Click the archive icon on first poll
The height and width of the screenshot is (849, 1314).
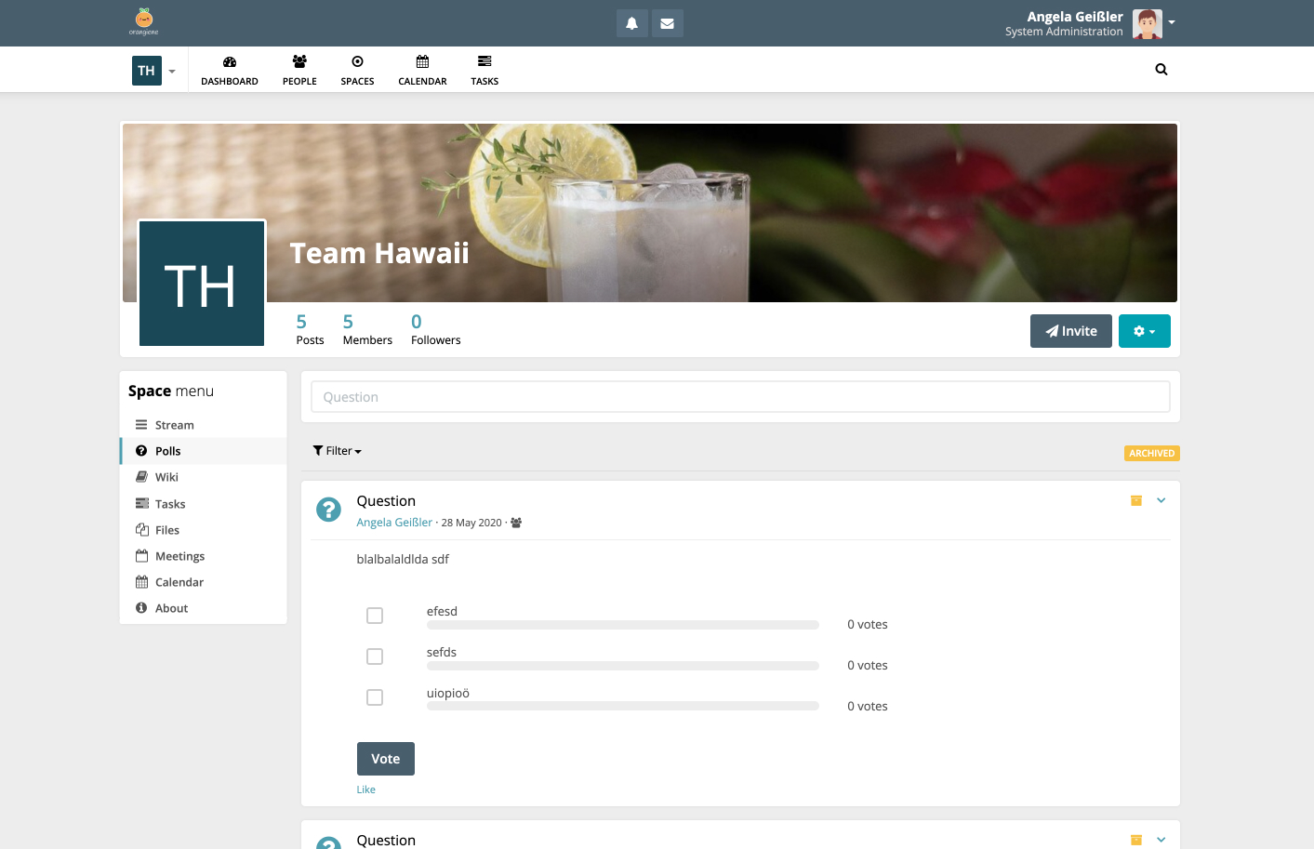1135,500
